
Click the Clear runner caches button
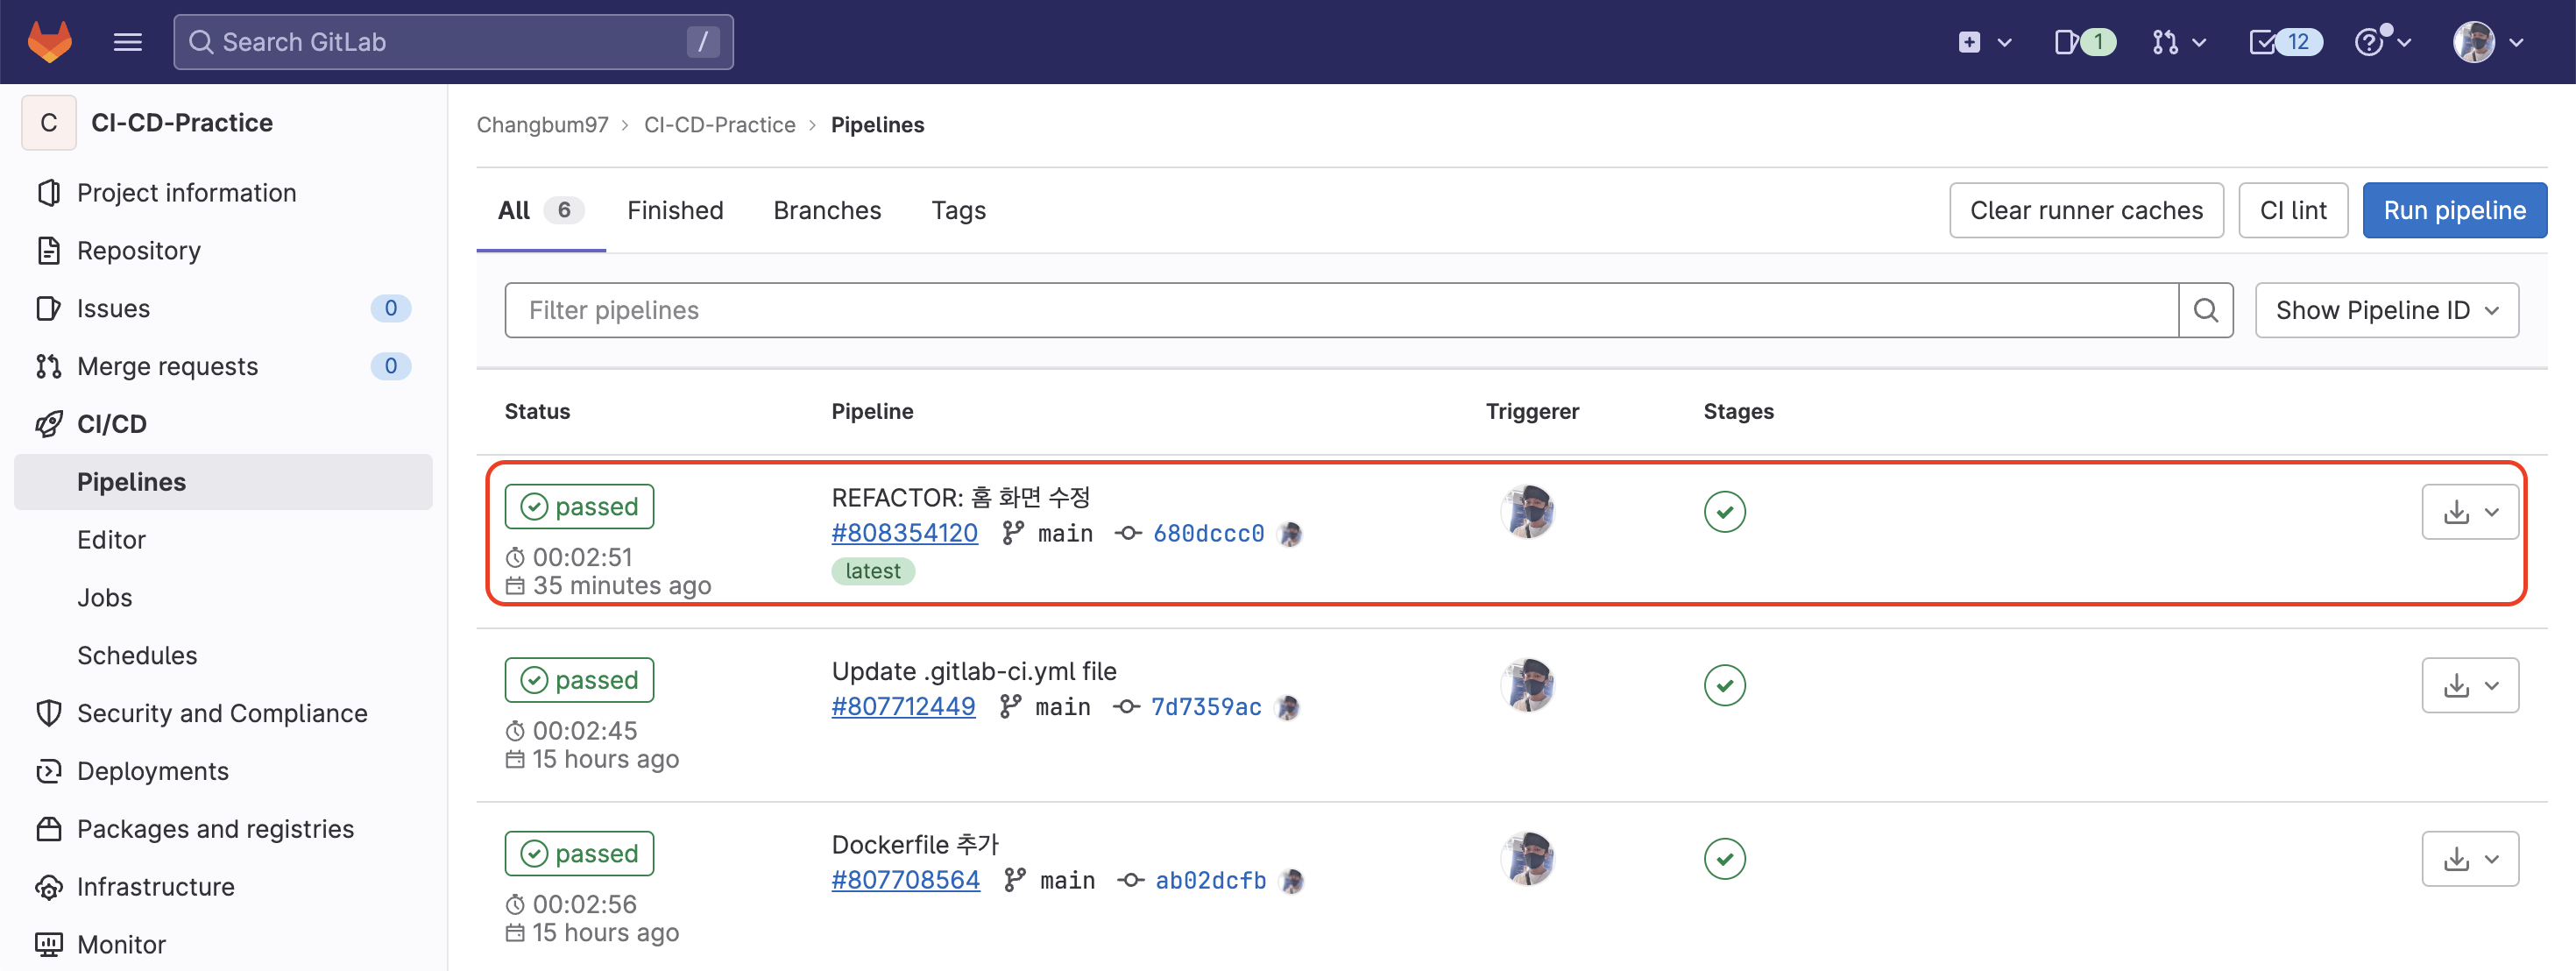2086,210
